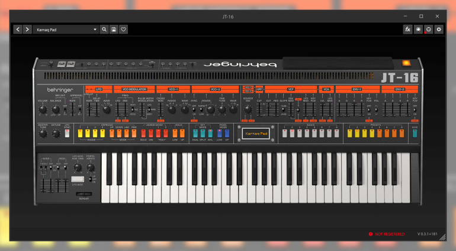
Task: Flip the VCF SLOPE switch
Action: tap(283, 110)
